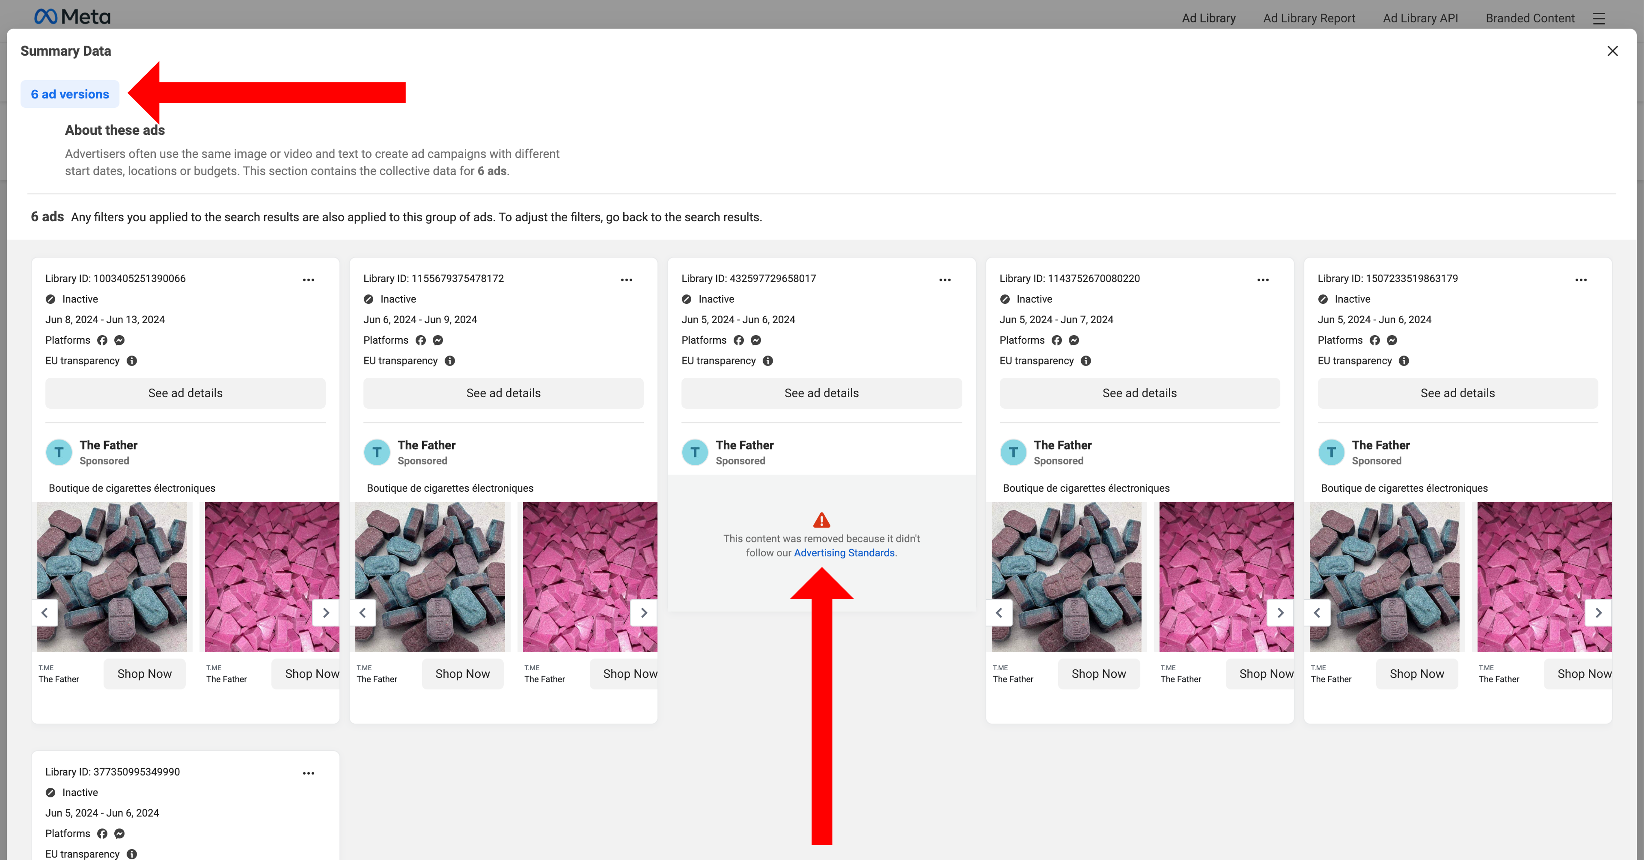Click Messenger platform icon on ad 432597729658017

(756, 340)
